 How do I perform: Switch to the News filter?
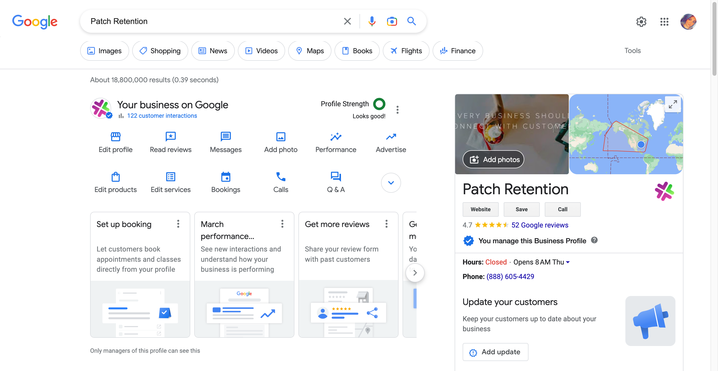[213, 51]
